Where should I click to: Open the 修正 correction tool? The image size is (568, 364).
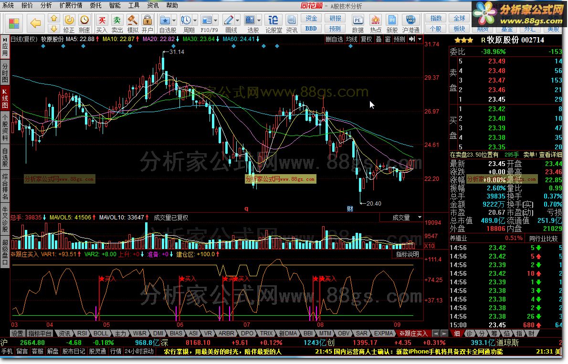69,24
